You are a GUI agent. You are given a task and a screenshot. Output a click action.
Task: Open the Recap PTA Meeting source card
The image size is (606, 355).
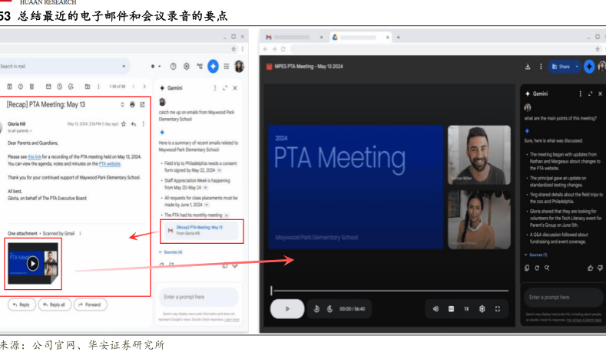(x=201, y=230)
